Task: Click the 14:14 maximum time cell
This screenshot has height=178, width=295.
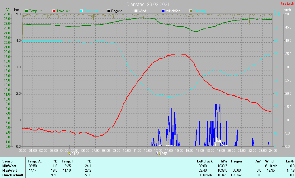Action: click(x=33, y=171)
